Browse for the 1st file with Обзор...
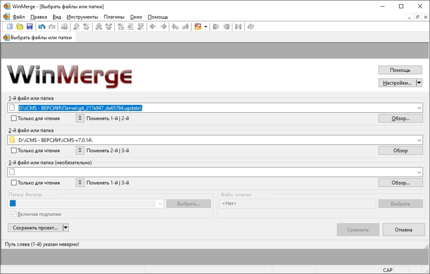 [x=400, y=118]
